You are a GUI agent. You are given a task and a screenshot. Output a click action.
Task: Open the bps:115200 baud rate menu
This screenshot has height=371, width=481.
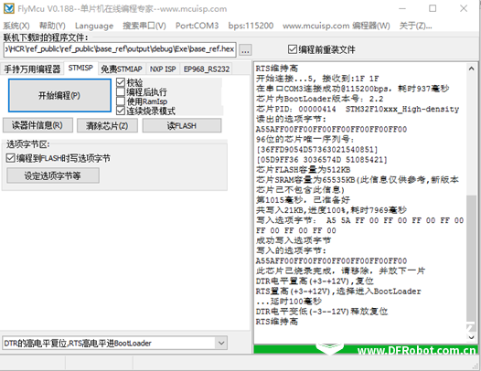(251, 26)
